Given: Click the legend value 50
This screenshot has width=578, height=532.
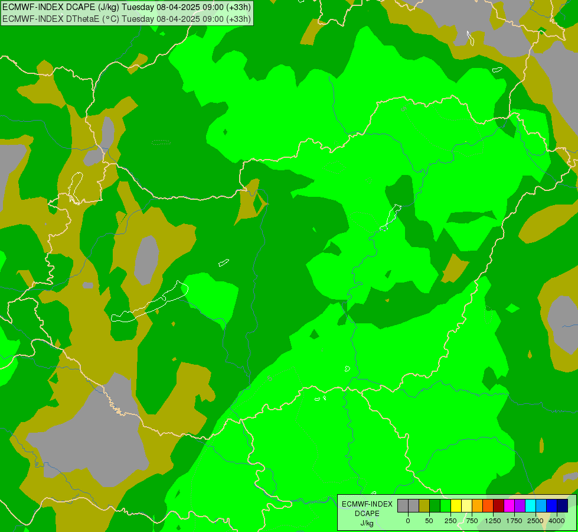Looking at the screenshot, I should (x=429, y=521).
